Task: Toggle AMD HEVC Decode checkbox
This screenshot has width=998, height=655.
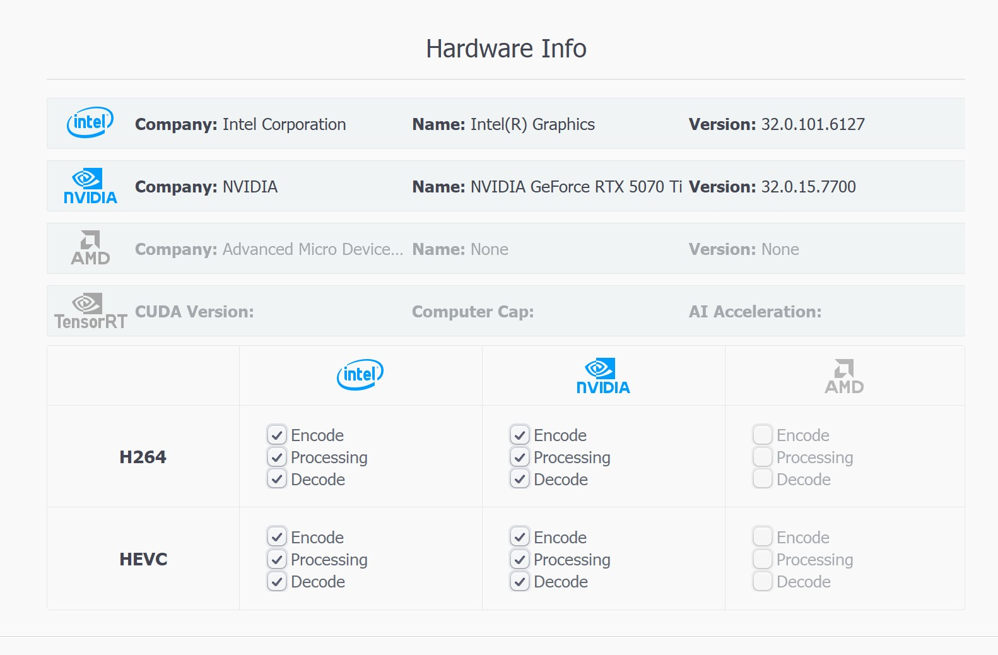Action: point(763,581)
